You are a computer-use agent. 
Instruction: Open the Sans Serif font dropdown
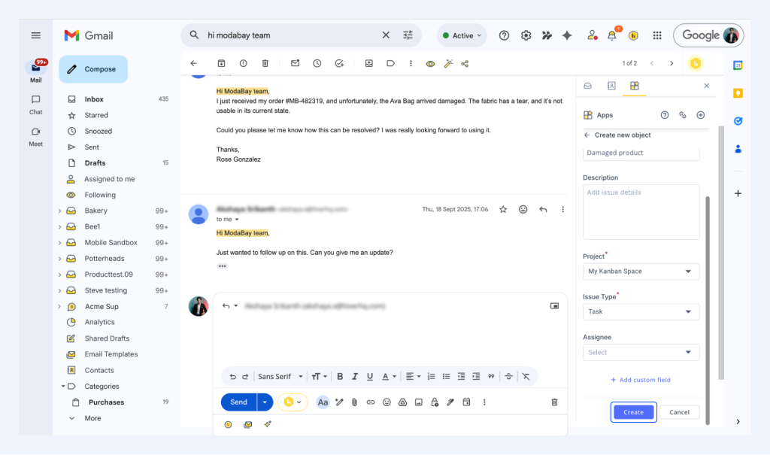[280, 376]
